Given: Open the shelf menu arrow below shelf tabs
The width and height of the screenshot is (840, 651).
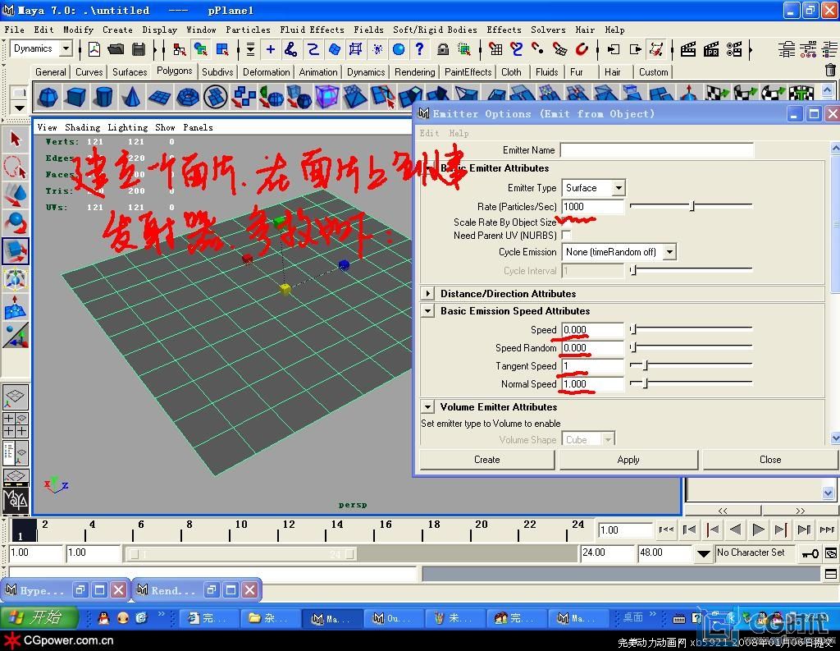Looking at the screenshot, I should click(x=20, y=108).
